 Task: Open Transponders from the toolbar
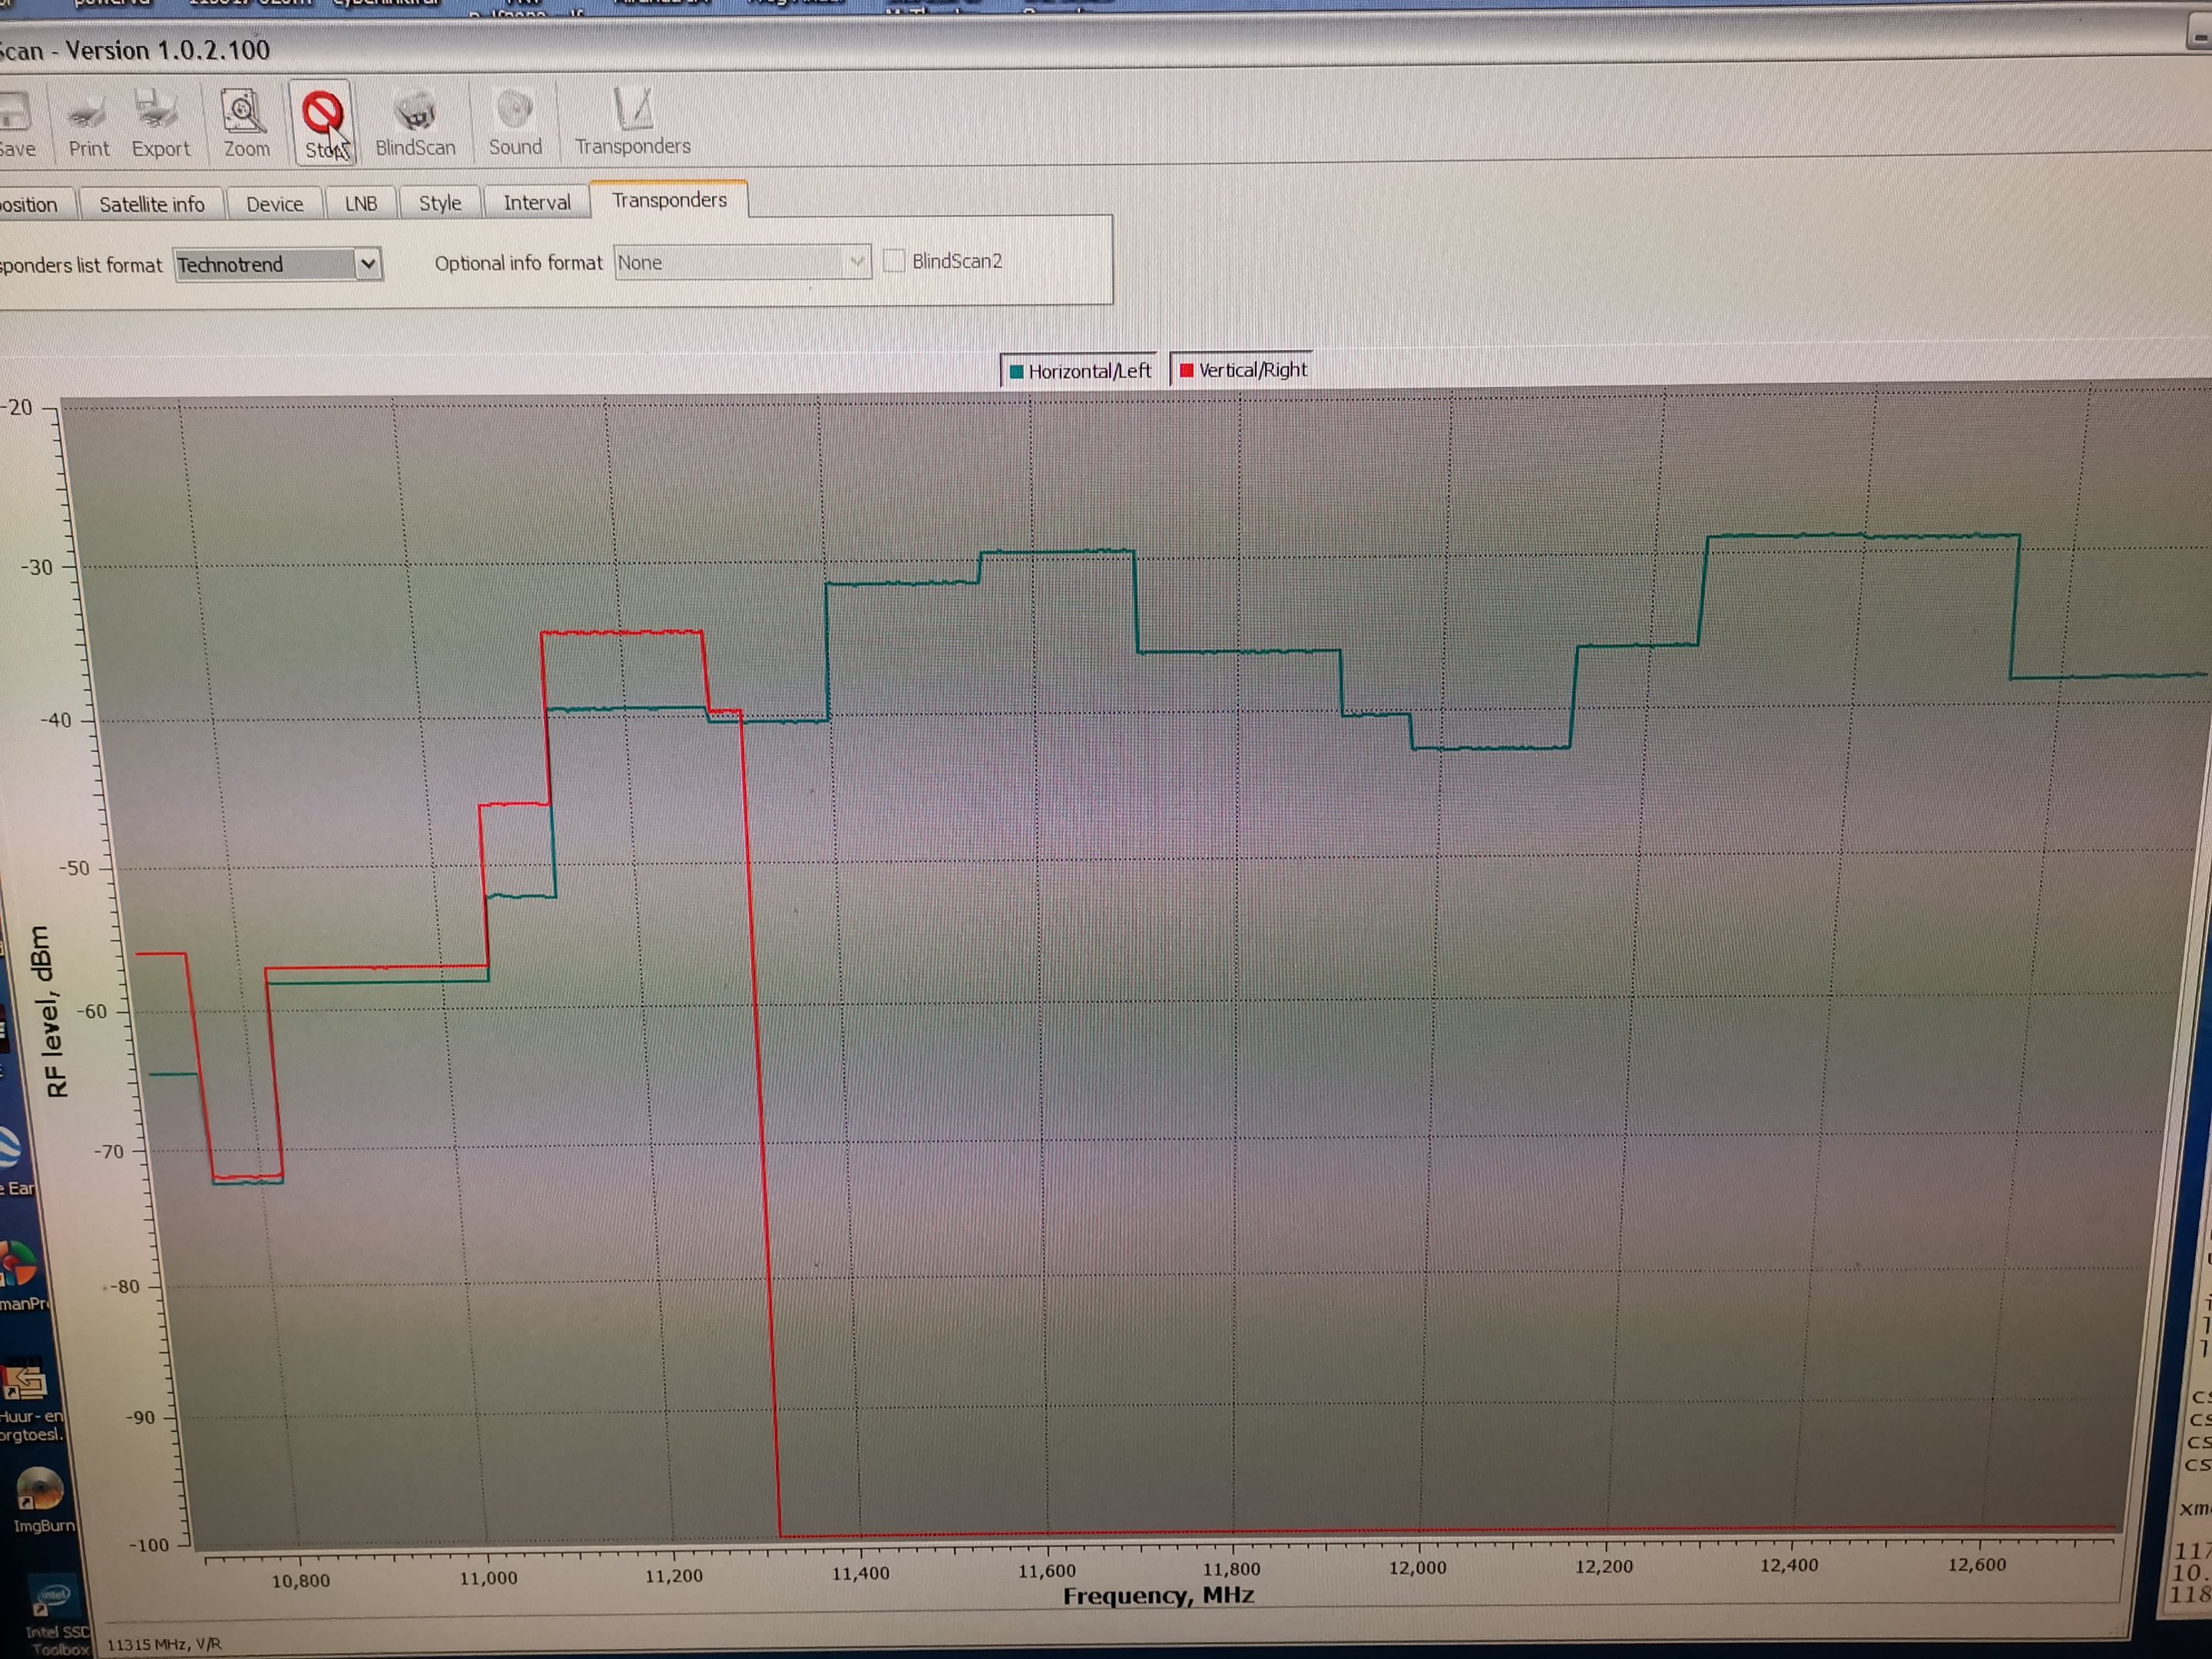point(632,122)
